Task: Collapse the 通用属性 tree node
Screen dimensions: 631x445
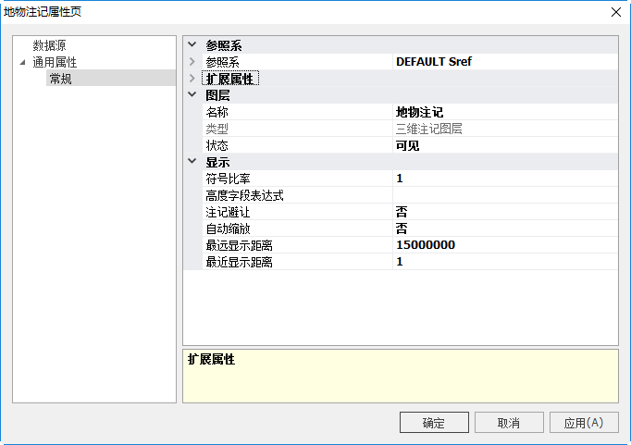Action: click(x=22, y=62)
